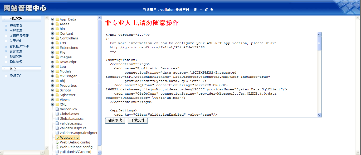Expand the Views folder node

[52, 100]
